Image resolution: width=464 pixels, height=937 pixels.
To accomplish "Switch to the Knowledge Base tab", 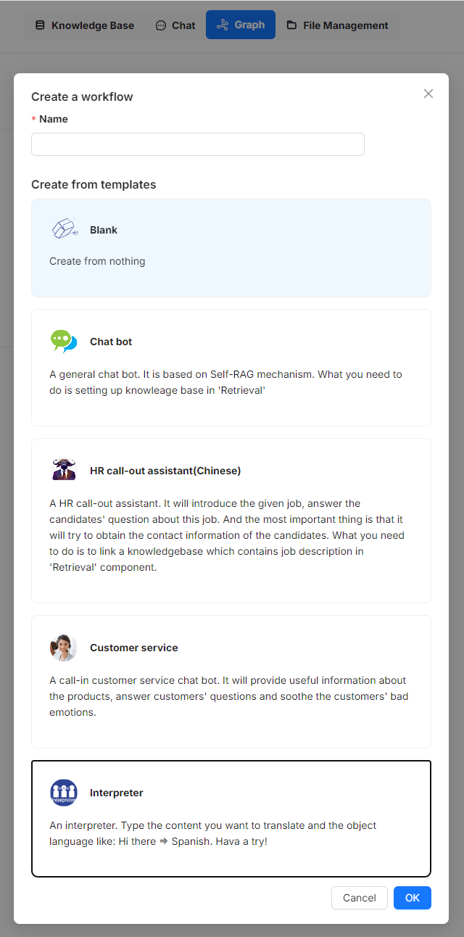I will [85, 25].
